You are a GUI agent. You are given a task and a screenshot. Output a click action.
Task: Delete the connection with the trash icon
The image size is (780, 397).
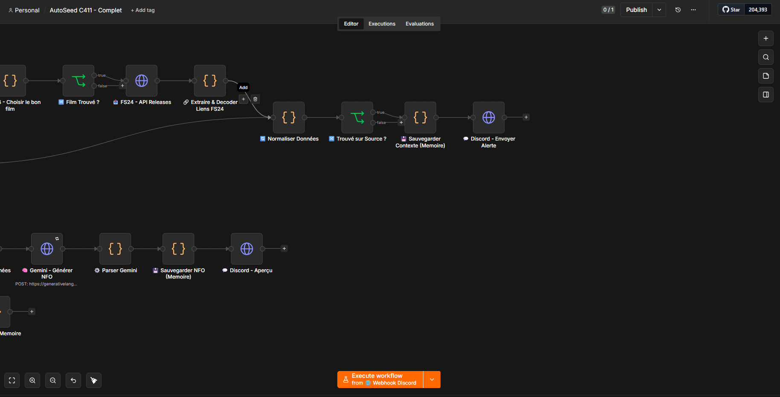pyautogui.click(x=255, y=99)
